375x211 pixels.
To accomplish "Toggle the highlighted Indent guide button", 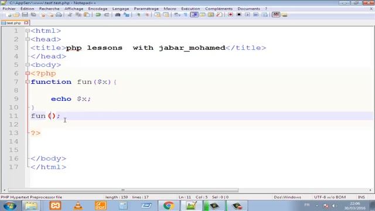I will point(194,15).
